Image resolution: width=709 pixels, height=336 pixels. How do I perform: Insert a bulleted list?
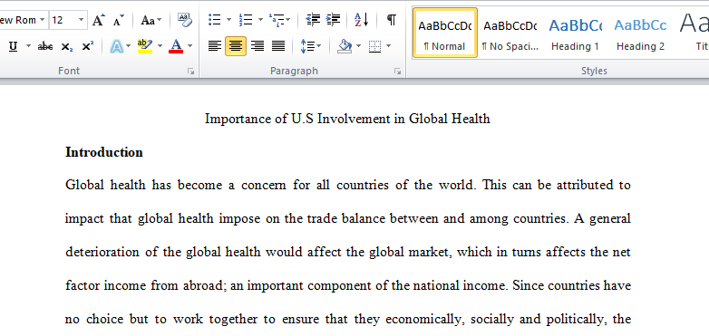click(214, 20)
